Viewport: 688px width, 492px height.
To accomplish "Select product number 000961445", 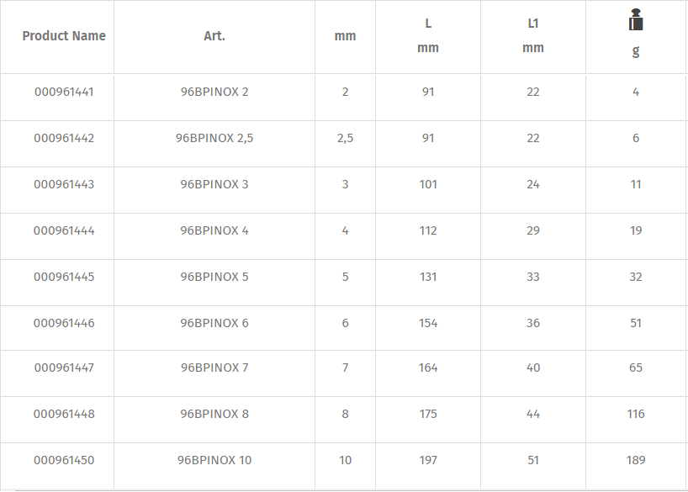I will pyautogui.click(x=64, y=277).
